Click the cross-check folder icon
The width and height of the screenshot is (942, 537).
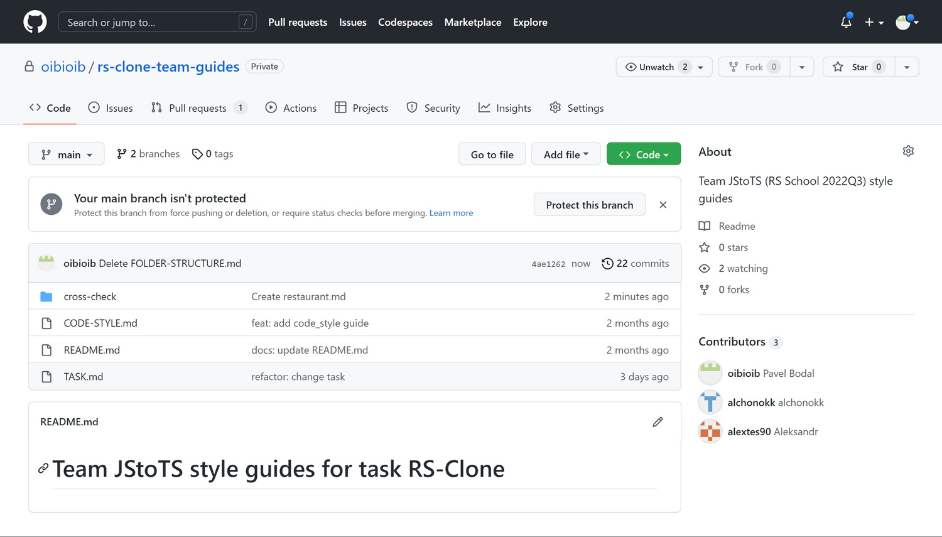pyautogui.click(x=46, y=296)
